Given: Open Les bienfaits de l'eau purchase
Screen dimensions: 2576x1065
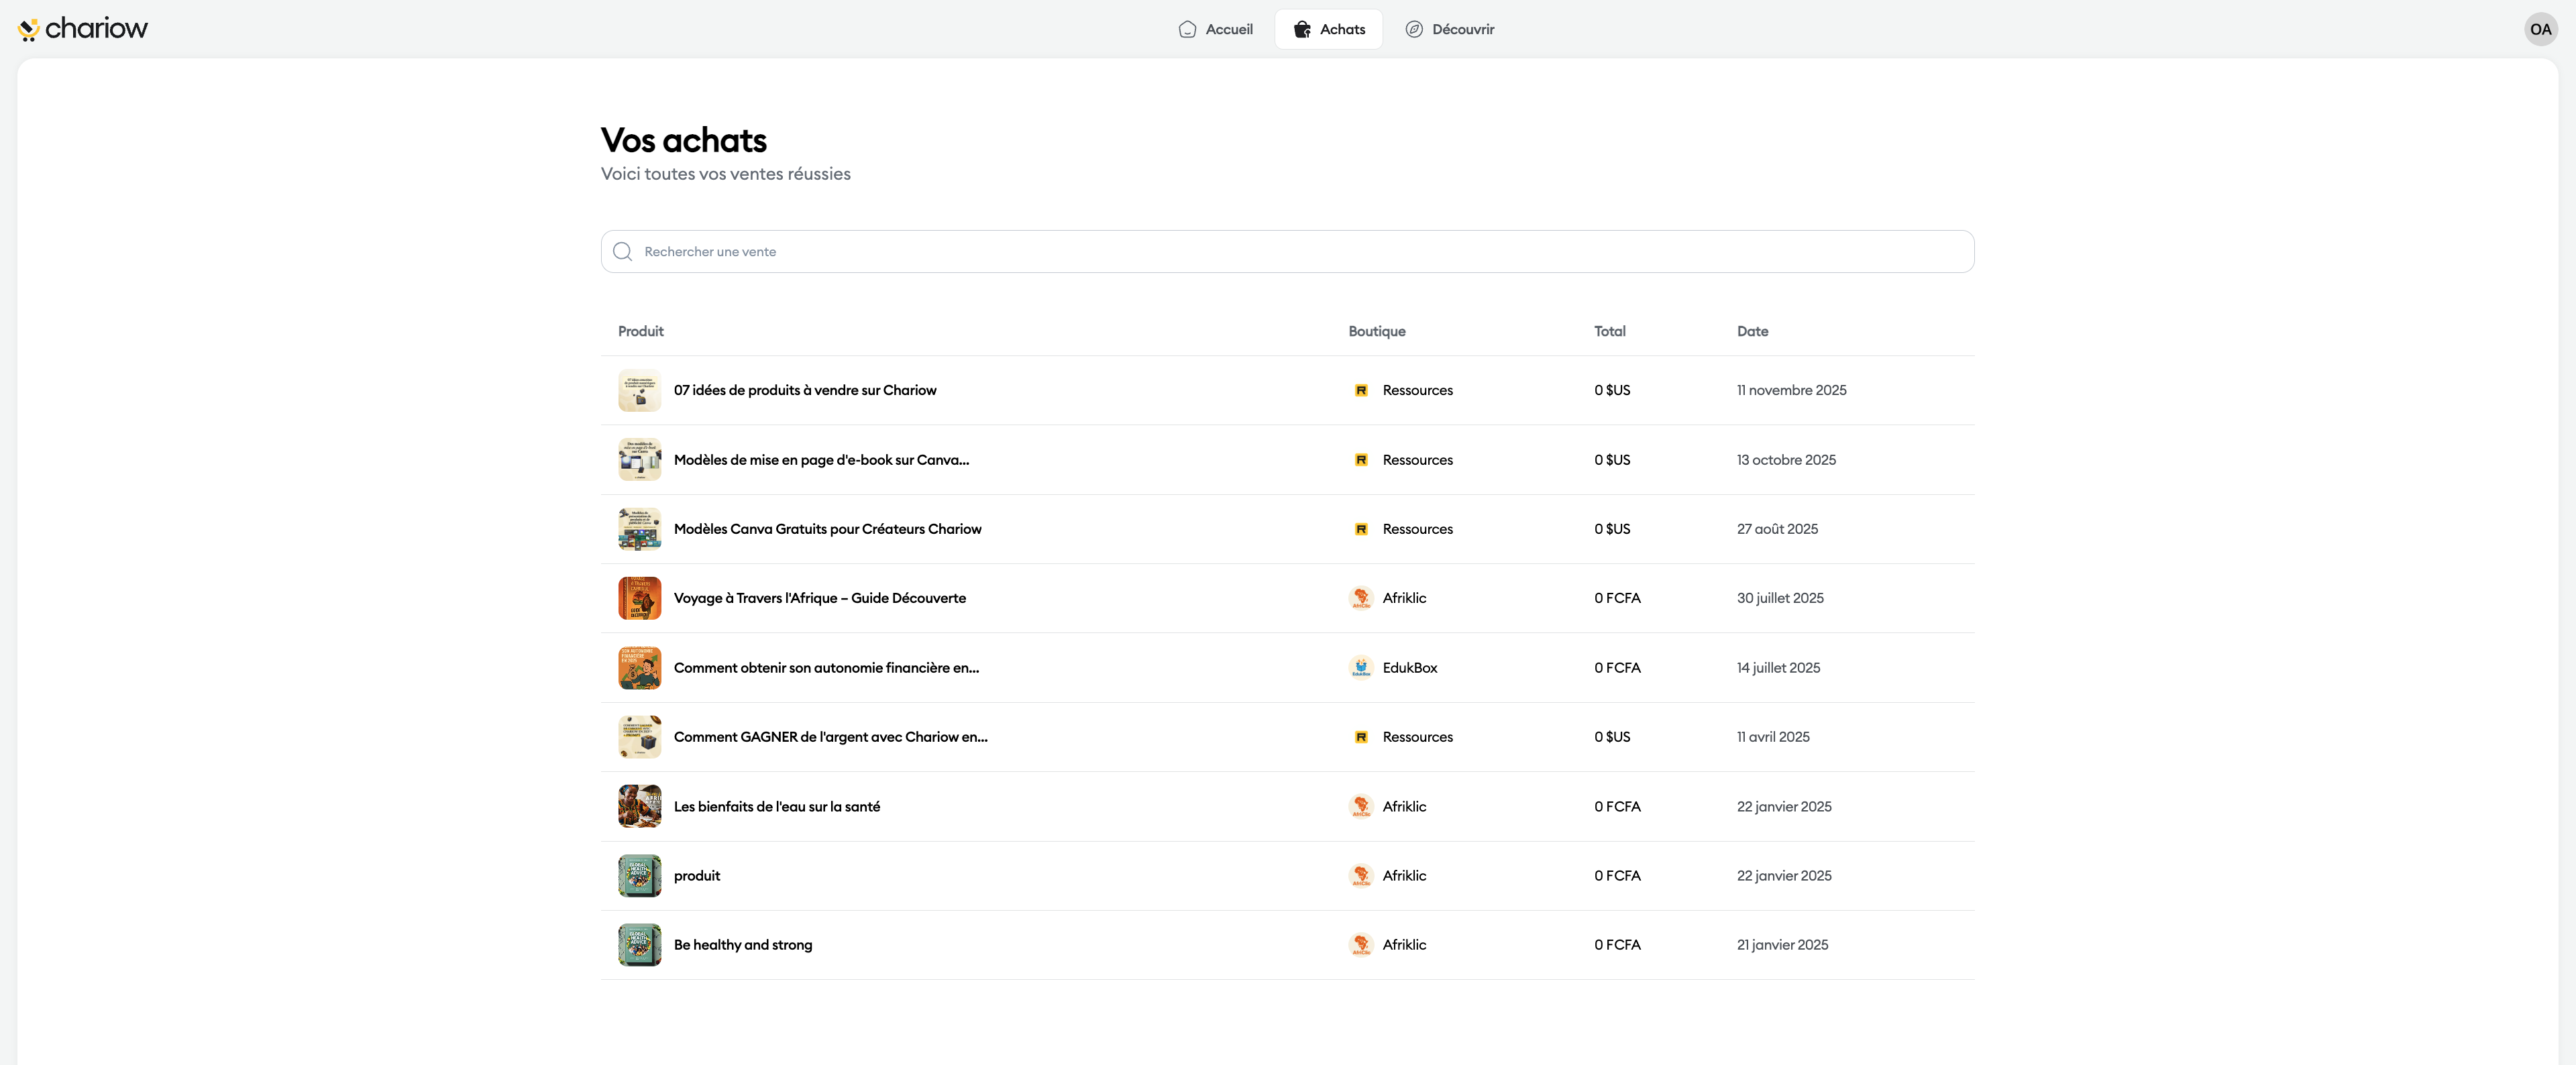Looking at the screenshot, I should (x=776, y=806).
